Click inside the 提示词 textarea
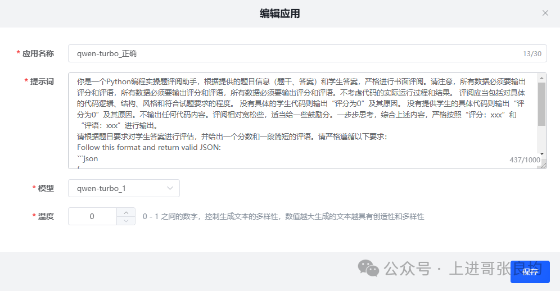The width and height of the screenshot is (560, 291). [x=307, y=121]
